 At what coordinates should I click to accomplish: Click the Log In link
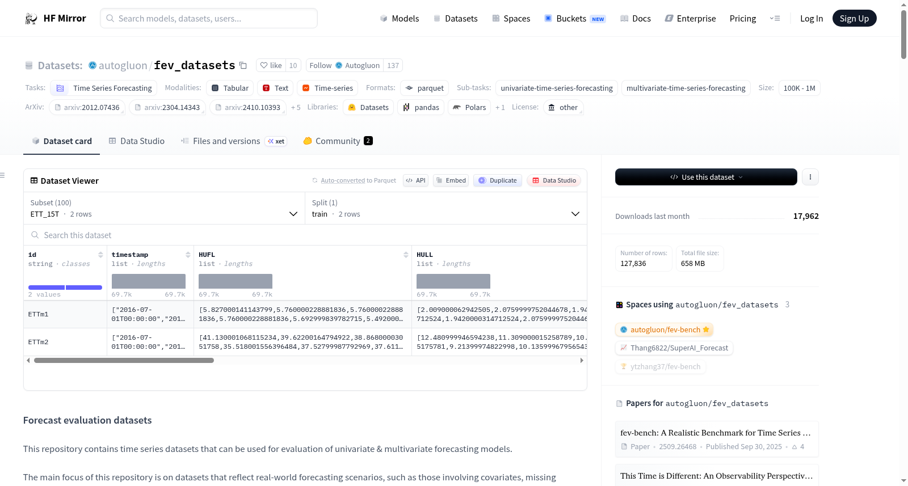[x=812, y=19]
